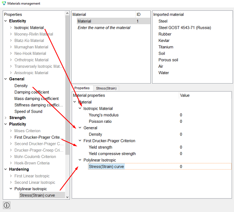Click the Young's modulus value cell
Screen dimensions: 234x212
coord(205,115)
